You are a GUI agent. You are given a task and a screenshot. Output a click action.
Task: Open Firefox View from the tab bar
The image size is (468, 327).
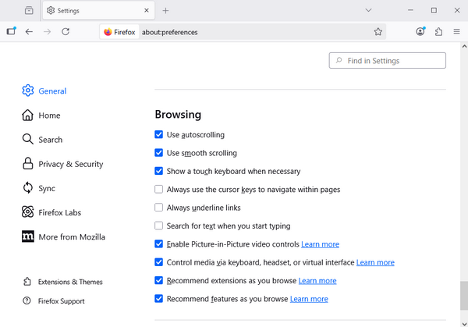coord(29,10)
